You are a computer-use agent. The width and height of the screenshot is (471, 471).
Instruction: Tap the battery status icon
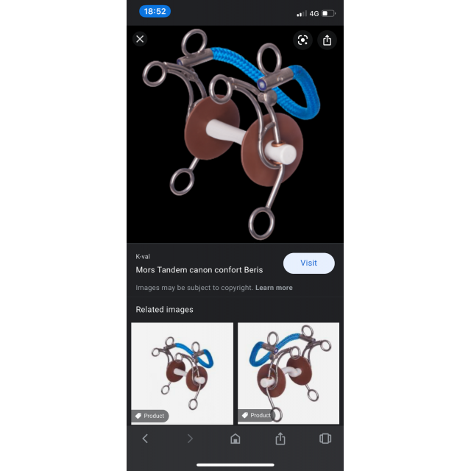click(x=328, y=13)
